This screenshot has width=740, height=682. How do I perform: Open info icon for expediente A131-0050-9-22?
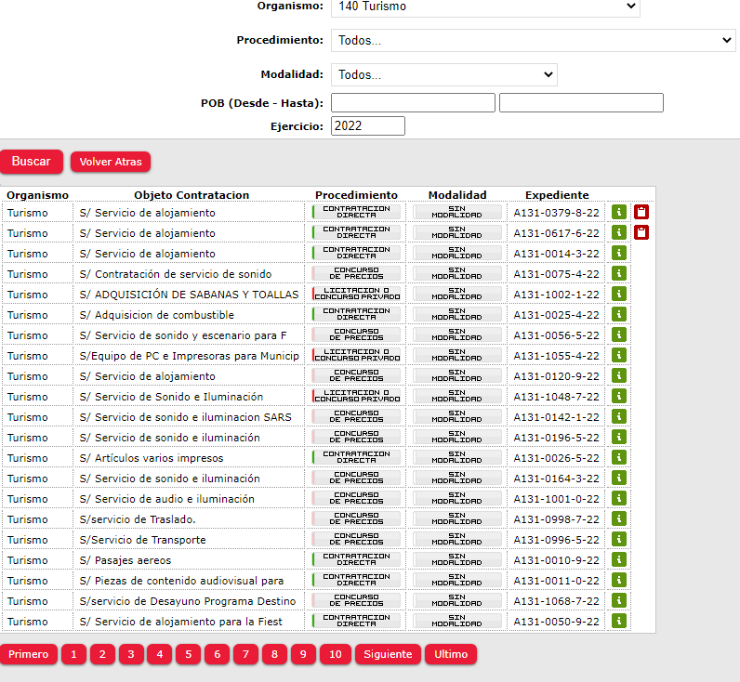619,621
